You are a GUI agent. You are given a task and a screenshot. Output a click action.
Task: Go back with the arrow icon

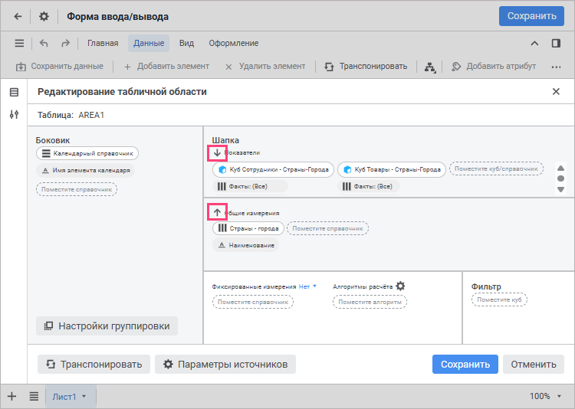pyautogui.click(x=18, y=17)
